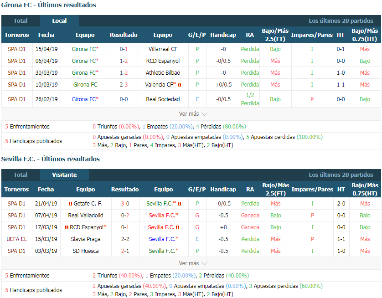The image size is (382, 298).
Task: Click red card icon after Sevilla F.C. on 21/04/19
Action: pos(179,204)
